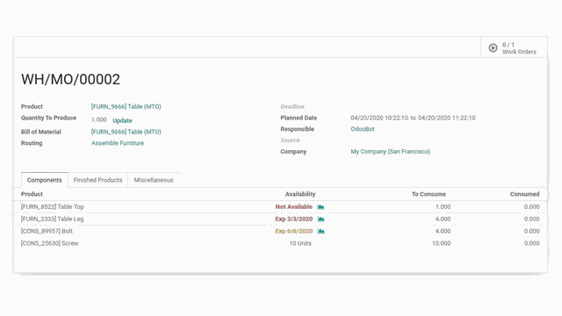The image size is (562, 316).
Task: Click the Not Available status text
Action: point(294,207)
